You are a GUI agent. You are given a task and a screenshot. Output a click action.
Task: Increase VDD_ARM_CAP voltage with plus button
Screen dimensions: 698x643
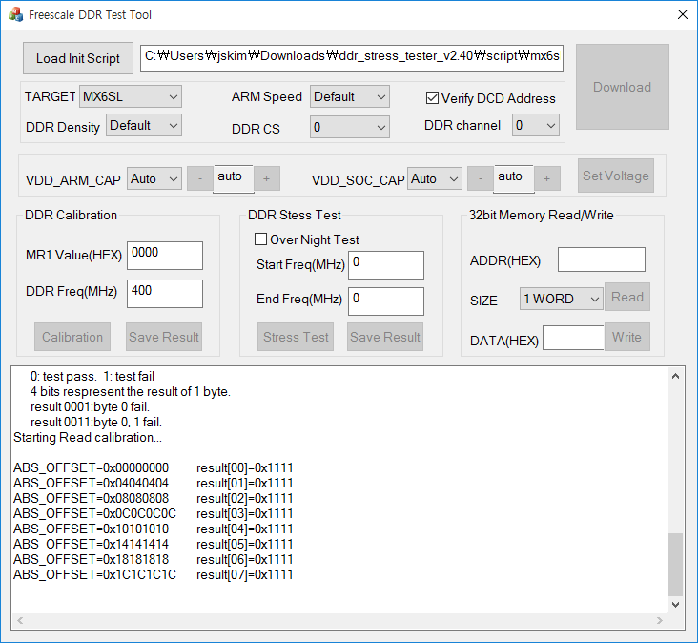tap(267, 178)
